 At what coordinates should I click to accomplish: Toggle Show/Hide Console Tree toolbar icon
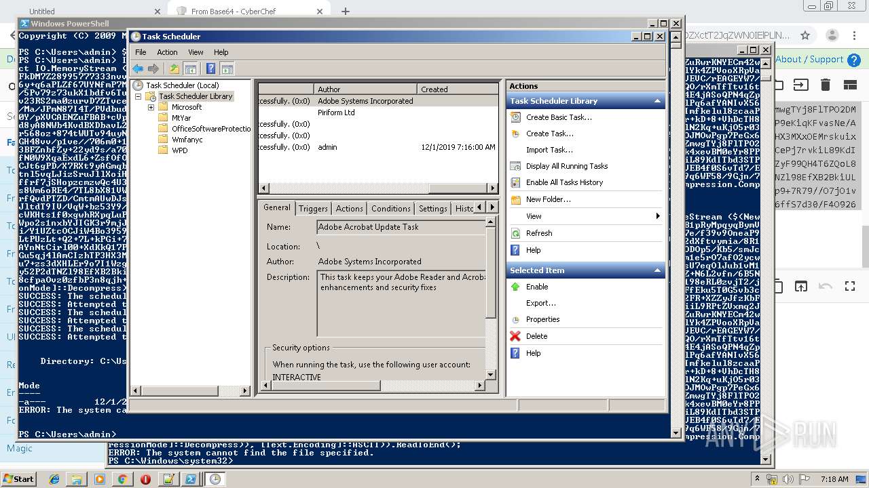(x=190, y=68)
